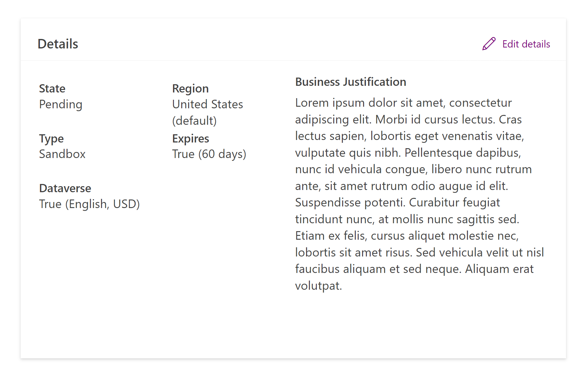
Task: Click the True (60 days) expiry value
Action: (x=209, y=154)
